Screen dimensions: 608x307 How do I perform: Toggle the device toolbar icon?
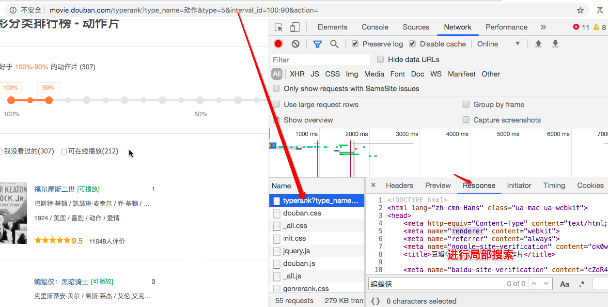tap(296, 27)
